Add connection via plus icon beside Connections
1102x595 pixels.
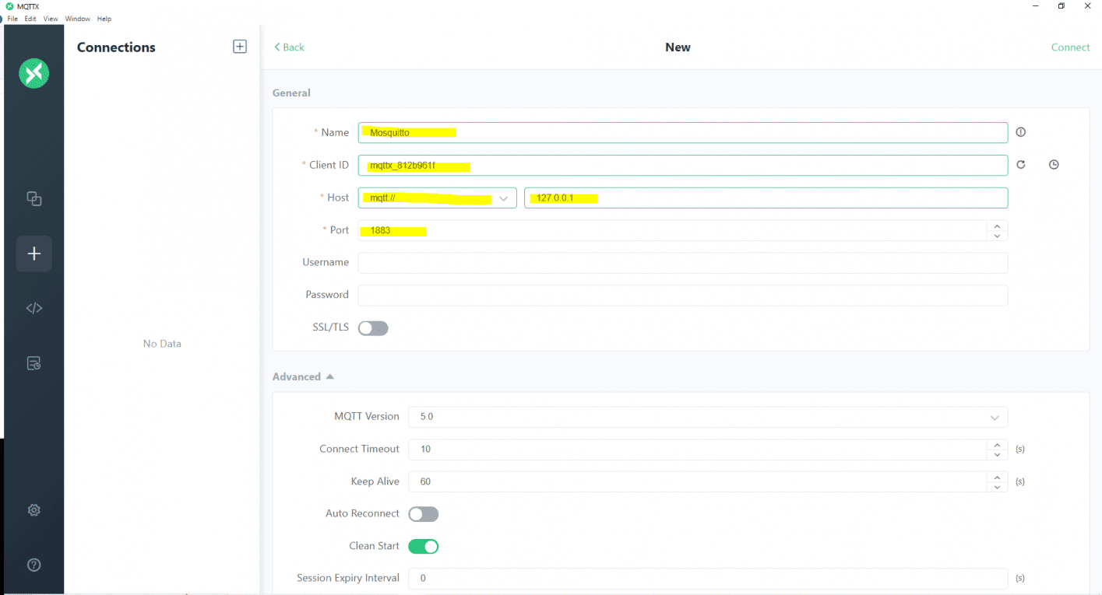tap(240, 47)
